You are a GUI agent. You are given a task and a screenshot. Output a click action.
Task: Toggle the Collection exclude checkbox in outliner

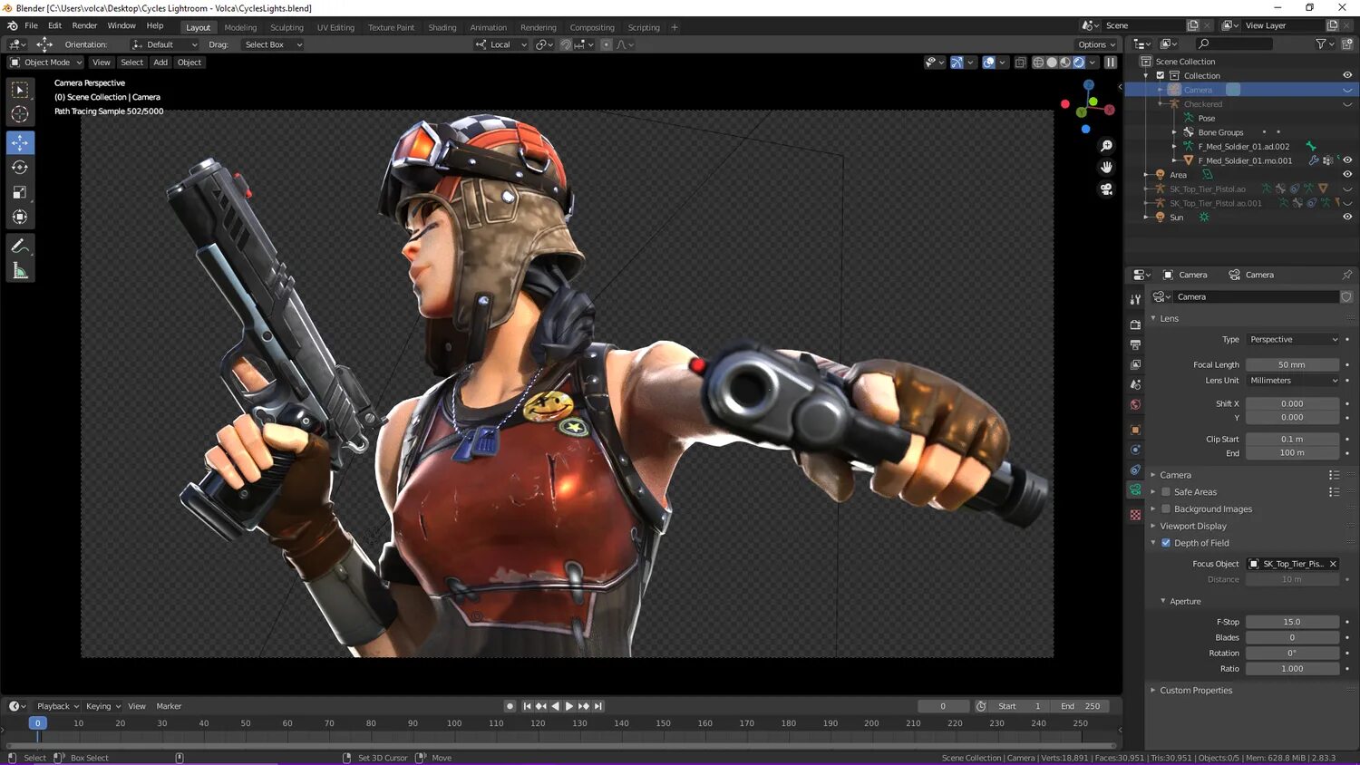1160,76
